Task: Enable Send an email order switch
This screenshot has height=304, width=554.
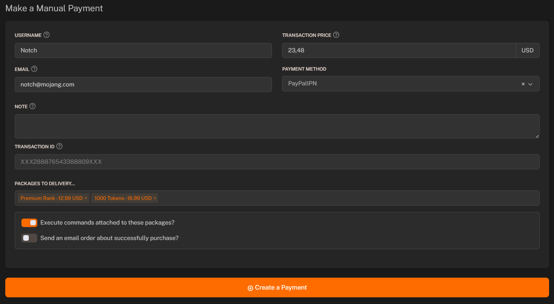Action: 29,238
